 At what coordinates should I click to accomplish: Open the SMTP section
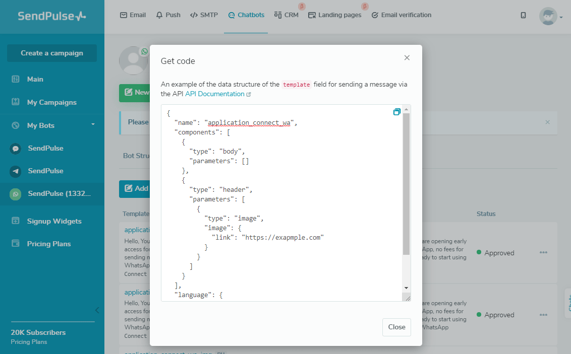[204, 15]
